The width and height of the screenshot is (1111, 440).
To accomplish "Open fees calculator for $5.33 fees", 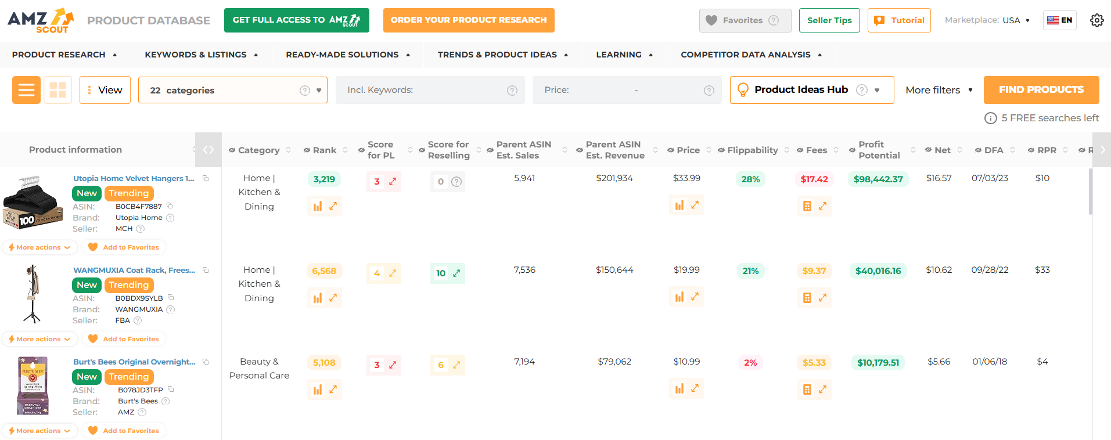I will point(807,389).
